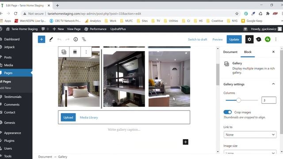Open Genesis in WordPress sidebar
283x159 pixels.
[10, 123]
